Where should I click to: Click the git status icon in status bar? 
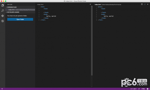point(2,89)
